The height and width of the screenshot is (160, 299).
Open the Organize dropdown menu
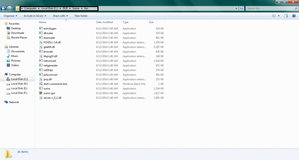click(11, 16)
